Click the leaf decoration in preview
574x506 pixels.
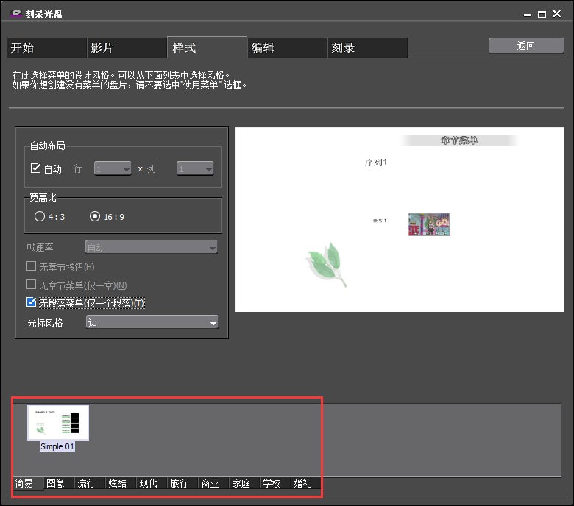325,263
